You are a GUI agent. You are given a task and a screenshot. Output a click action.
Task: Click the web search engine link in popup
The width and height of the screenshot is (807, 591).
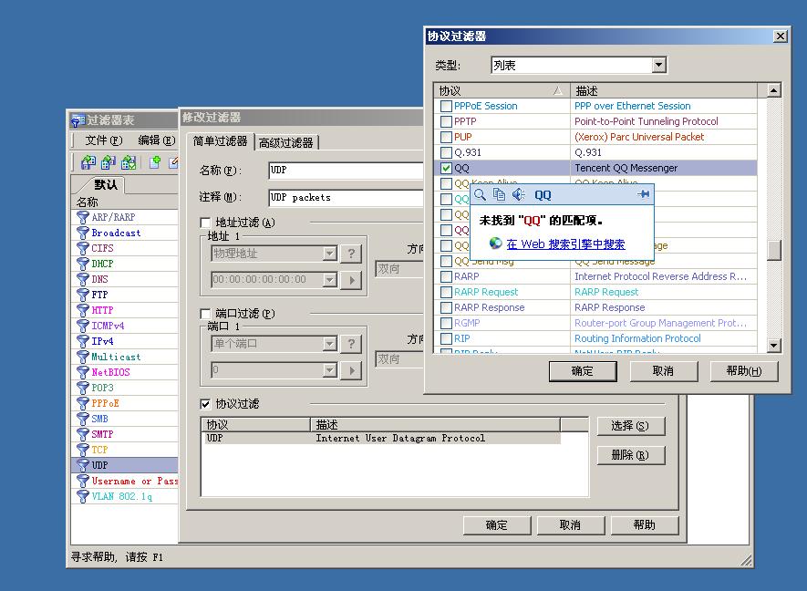565,244
